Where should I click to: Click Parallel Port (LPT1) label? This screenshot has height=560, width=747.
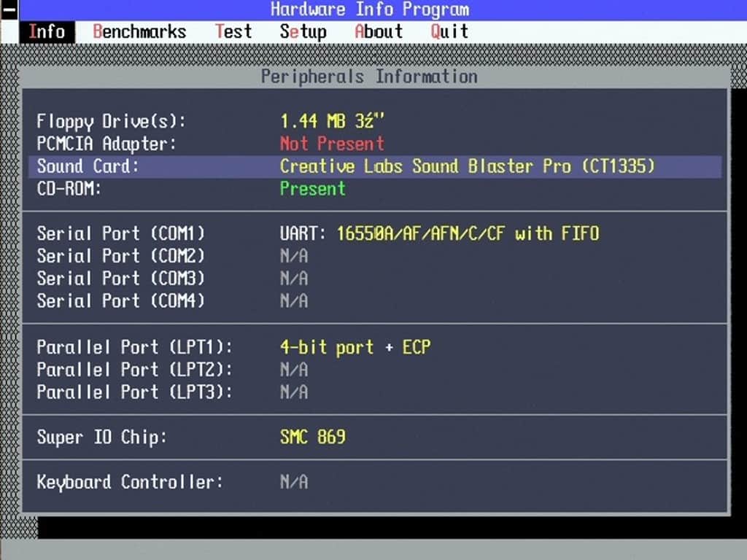coord(134,347)
